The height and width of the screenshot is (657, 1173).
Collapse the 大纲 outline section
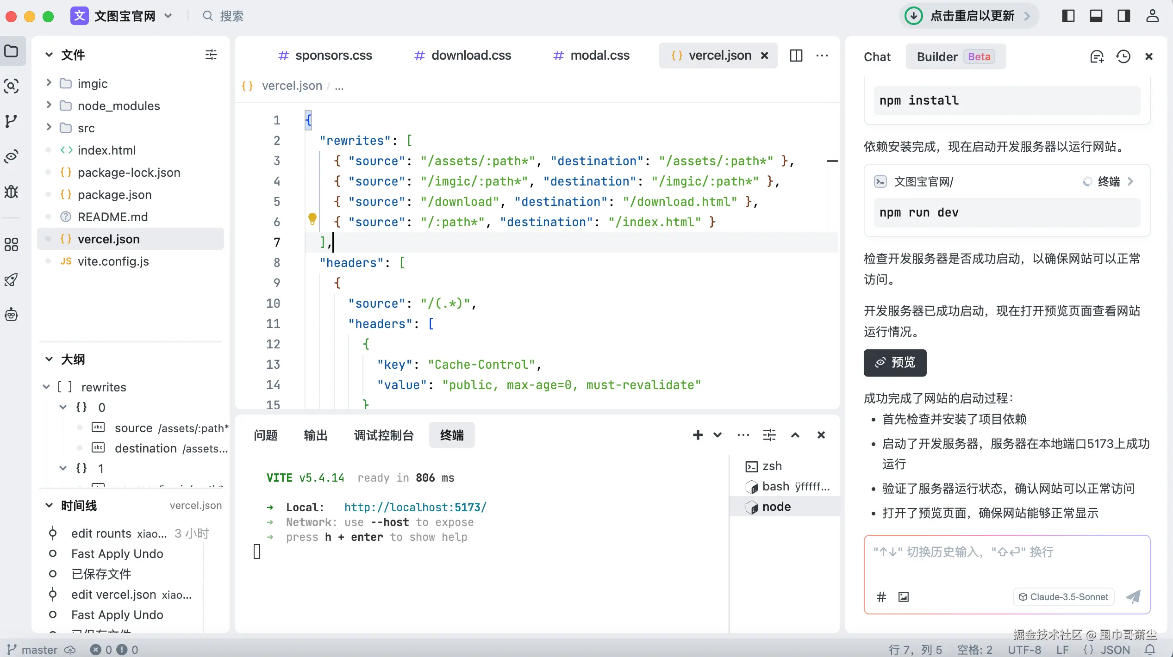[x=49, y=359]
